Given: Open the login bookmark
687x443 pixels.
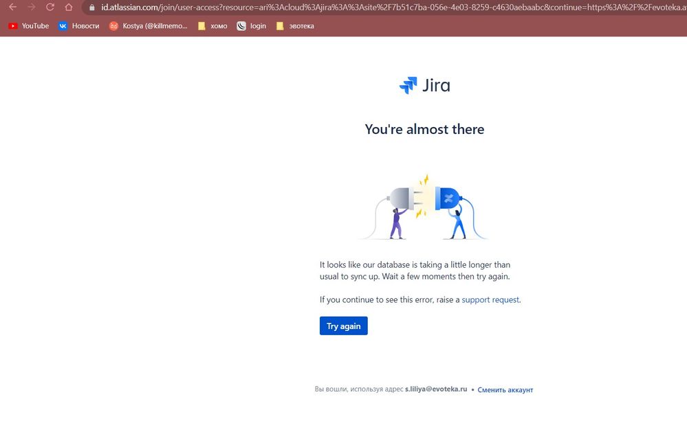Looking at the screenshot, I should (252, 26).
